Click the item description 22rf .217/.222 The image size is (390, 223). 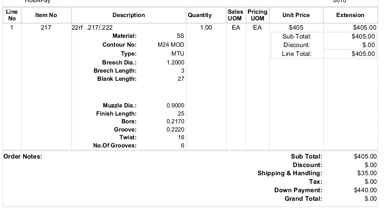92,27
